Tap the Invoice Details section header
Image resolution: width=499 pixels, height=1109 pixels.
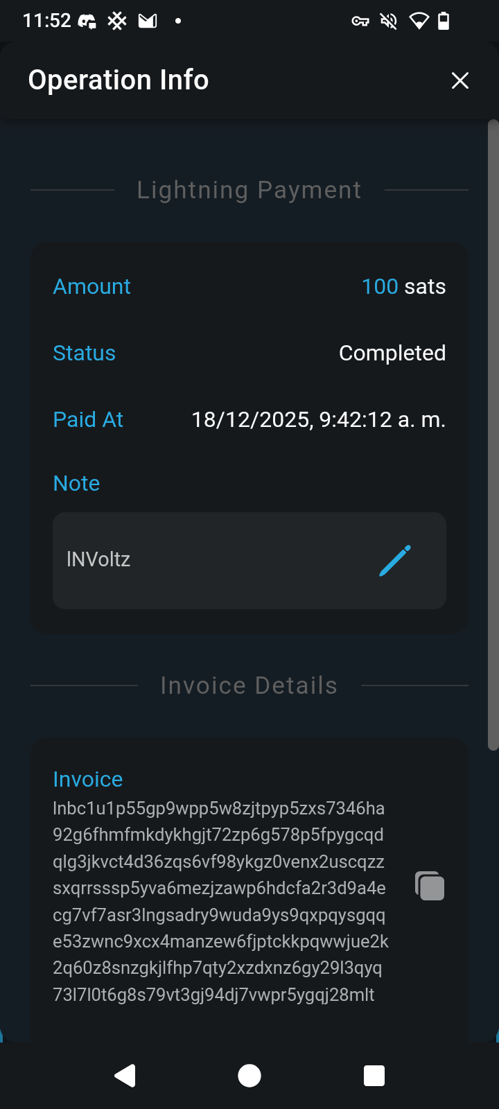click(249, 686)
